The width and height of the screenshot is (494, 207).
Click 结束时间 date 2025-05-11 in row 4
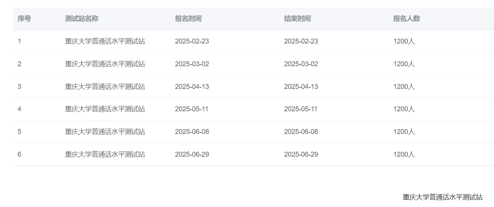click(300, 109)
